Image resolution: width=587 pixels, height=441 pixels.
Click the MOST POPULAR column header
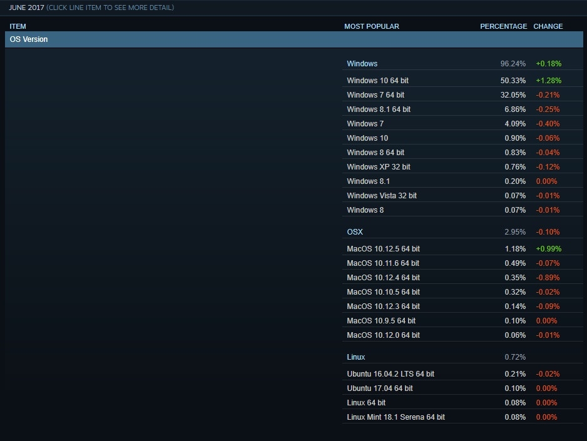371,26
